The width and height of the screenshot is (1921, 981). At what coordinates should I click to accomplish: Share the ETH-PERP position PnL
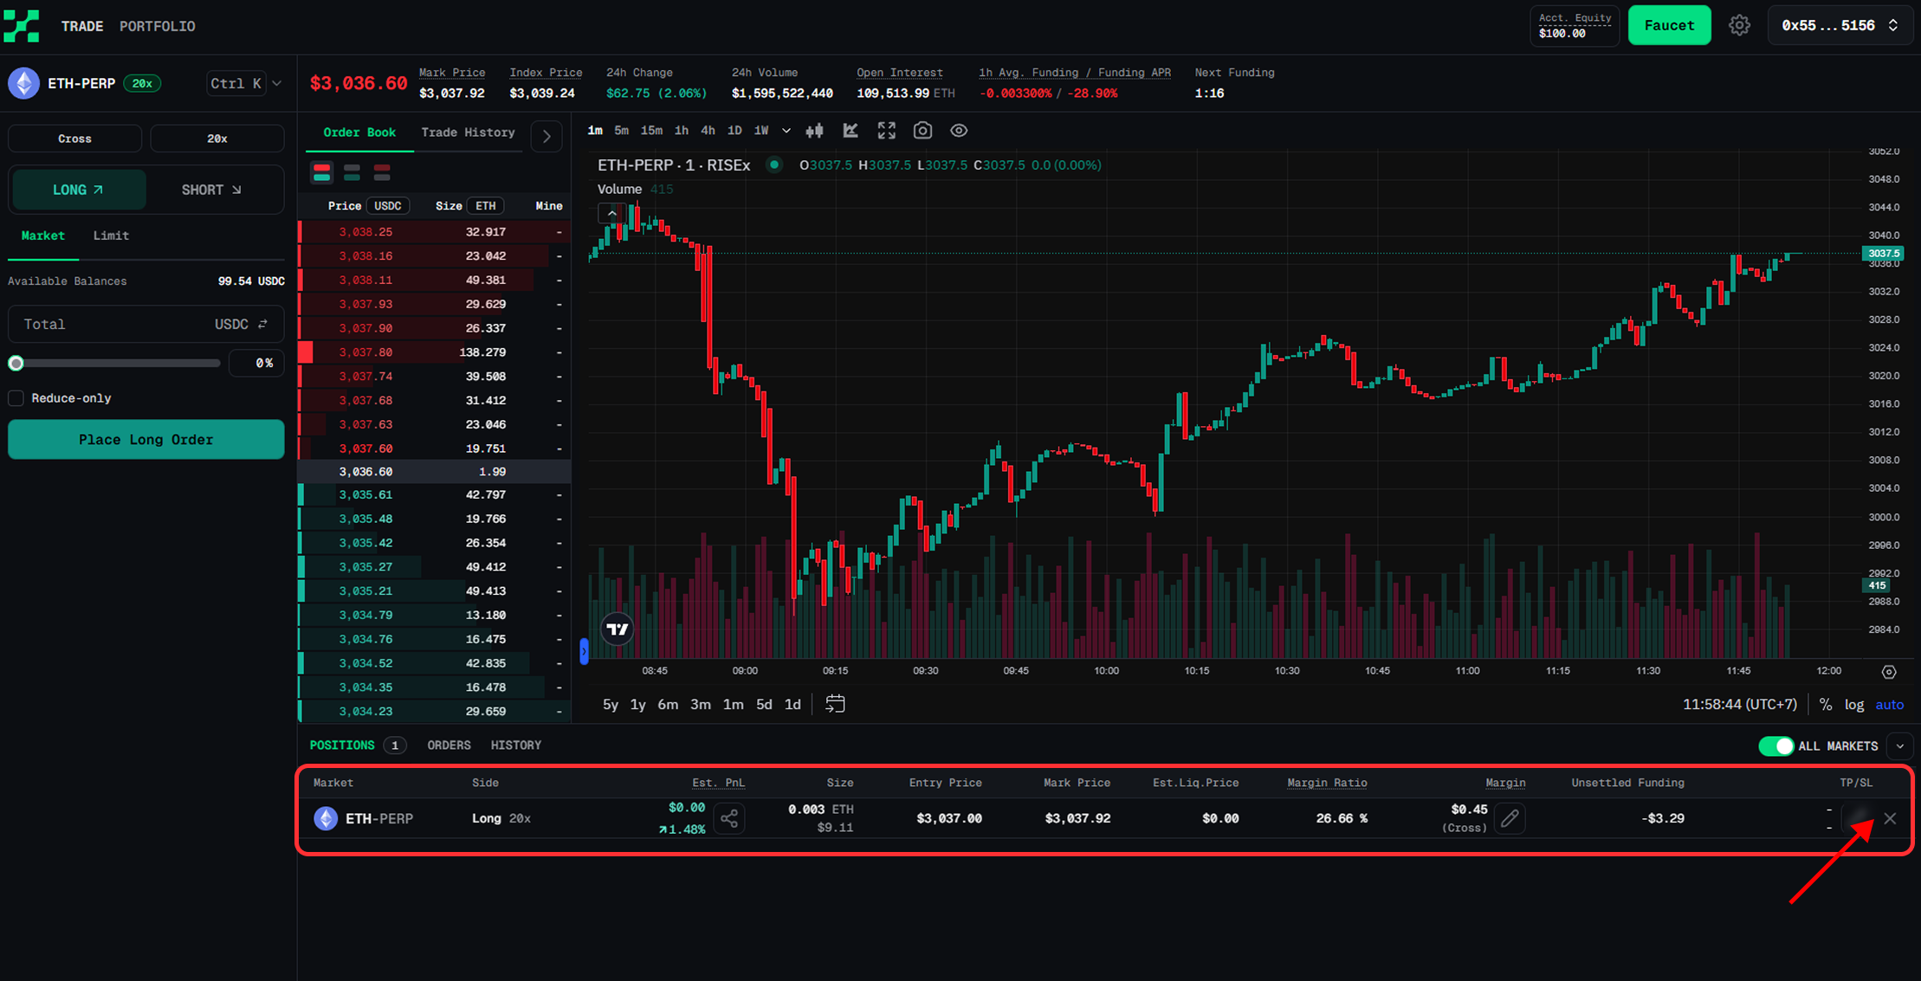(729, 818)
